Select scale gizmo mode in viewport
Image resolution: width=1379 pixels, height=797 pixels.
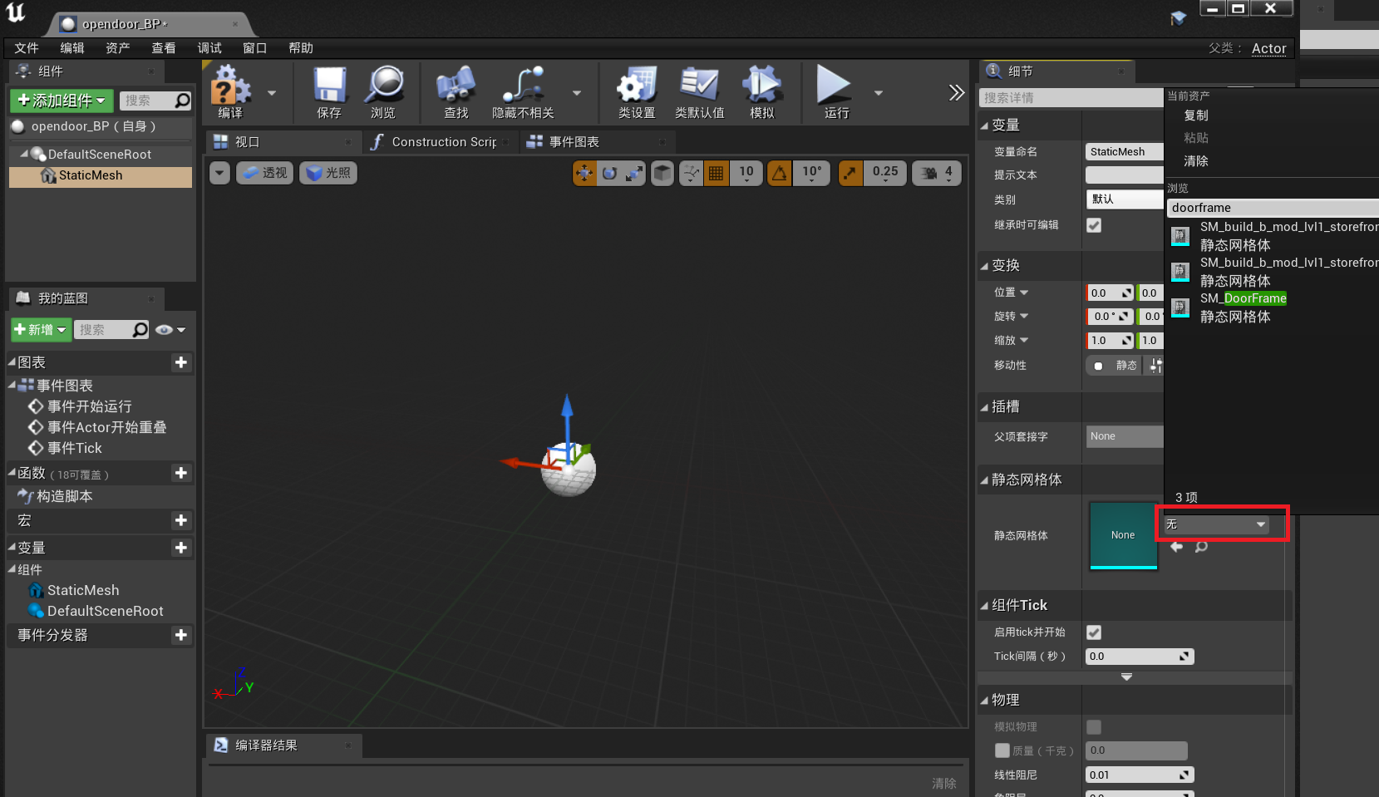click(x=634, y=173)
